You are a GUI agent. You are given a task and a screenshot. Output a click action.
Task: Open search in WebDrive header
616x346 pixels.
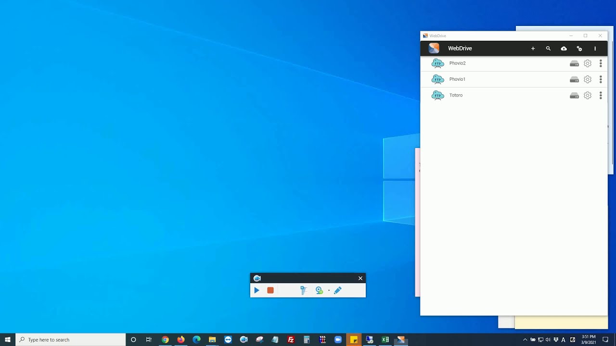pyautogui.click(x=548, y=49)
